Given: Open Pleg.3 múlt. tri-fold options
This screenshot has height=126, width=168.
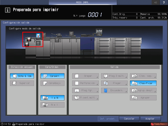Looking at the screenshot, I should coord(114,76).
